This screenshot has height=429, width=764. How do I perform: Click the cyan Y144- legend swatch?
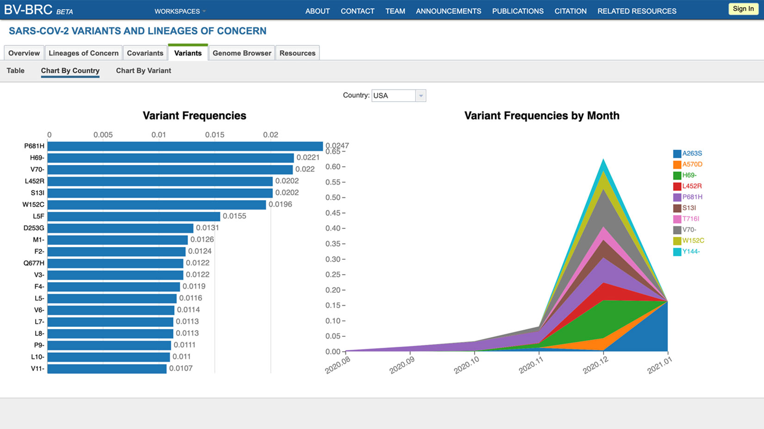click(677, 252)
